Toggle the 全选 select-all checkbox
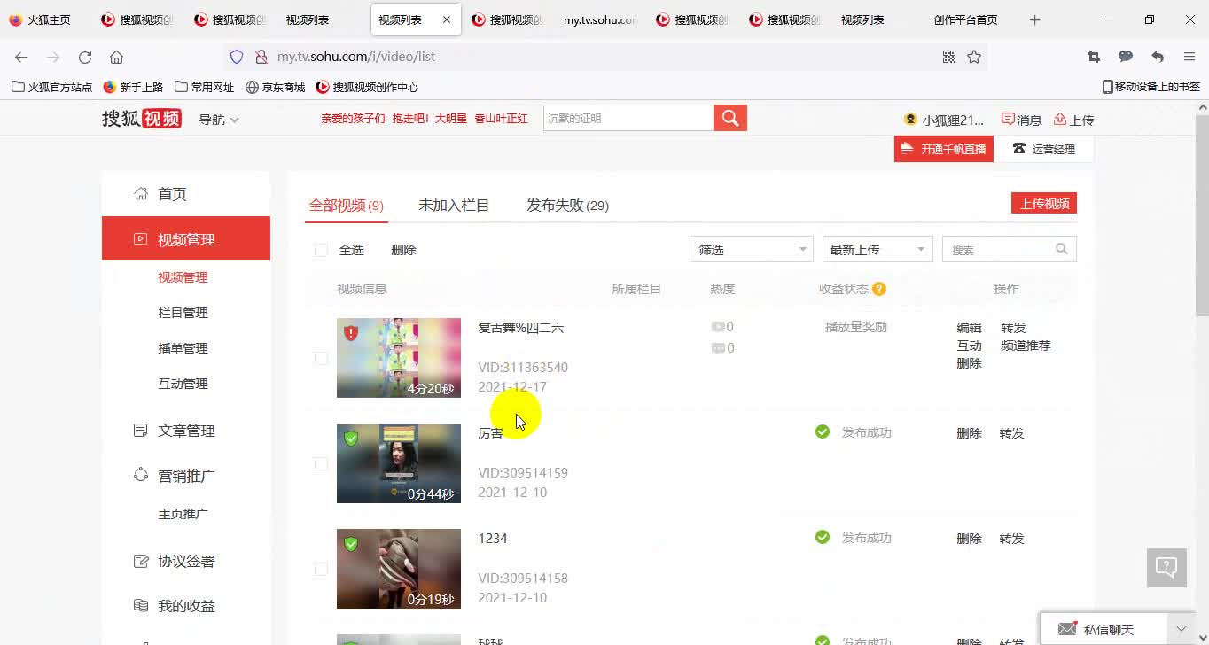Image resolution: width=1209 pixels, height=645 pixels. point(321,251)
